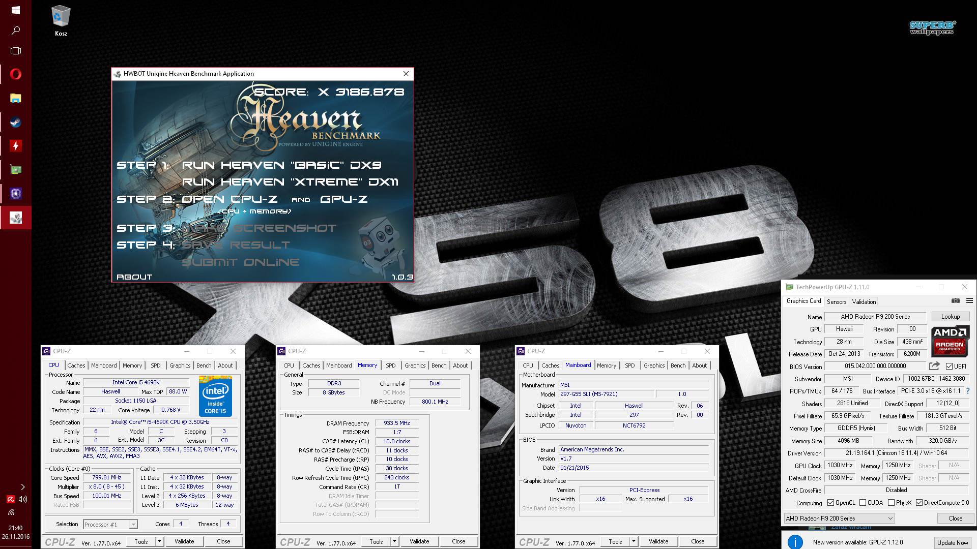Click the Intel Core i5 4690K name field
This screenshot has height=549, width=977.
[x=136, y=382]
